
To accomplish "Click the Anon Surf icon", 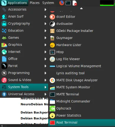I will (4, 17).
